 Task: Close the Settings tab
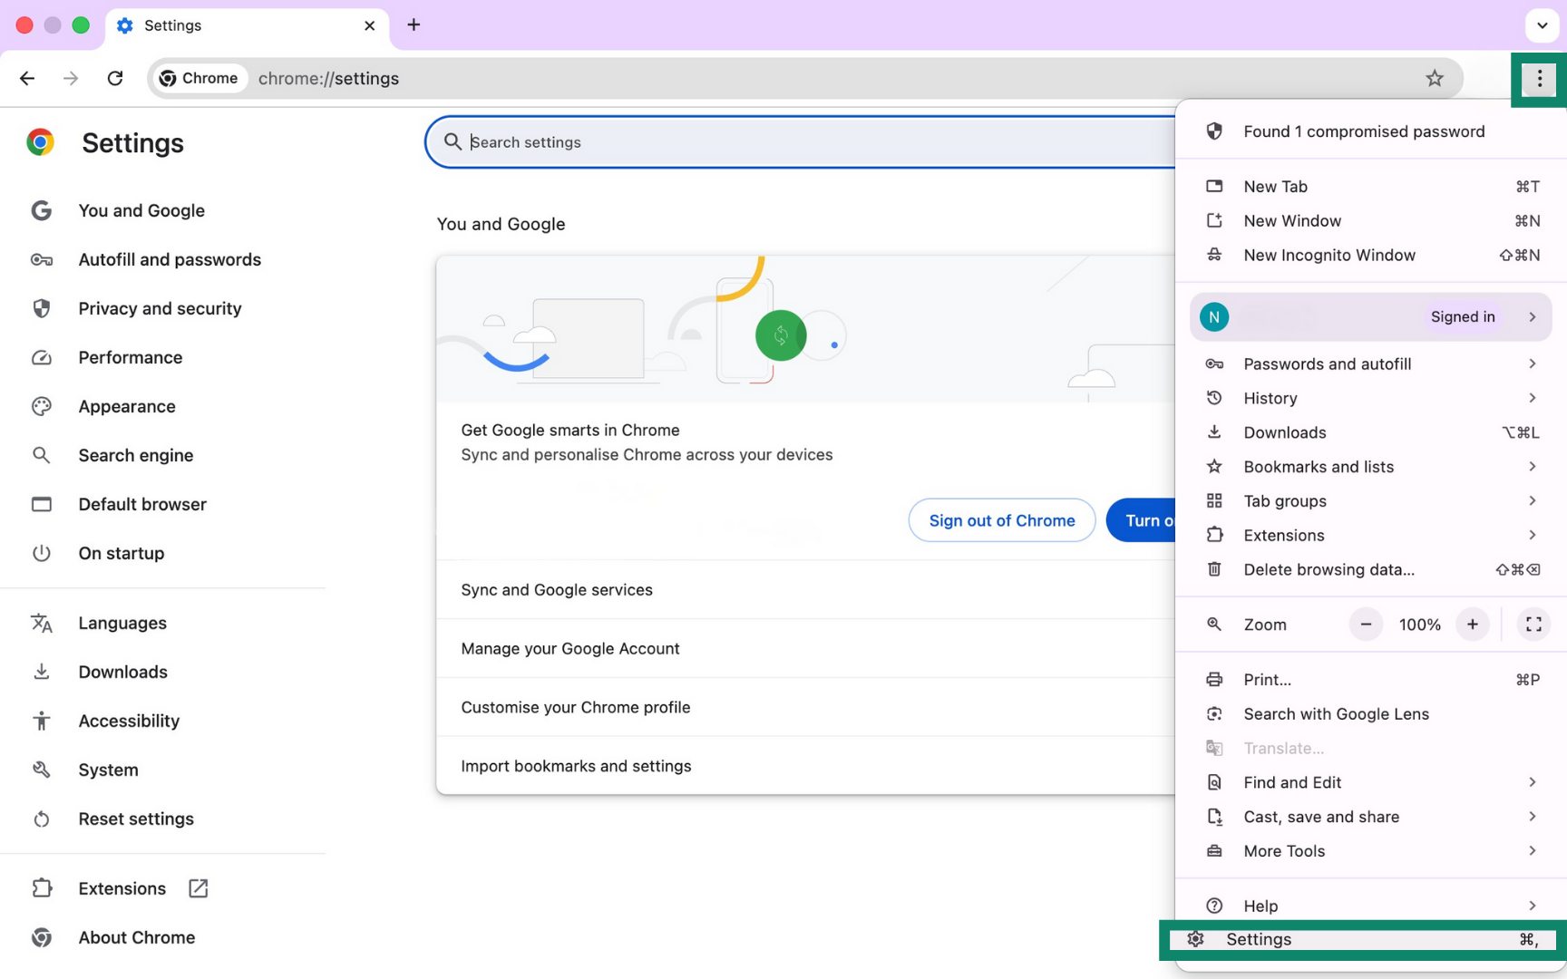369,25
